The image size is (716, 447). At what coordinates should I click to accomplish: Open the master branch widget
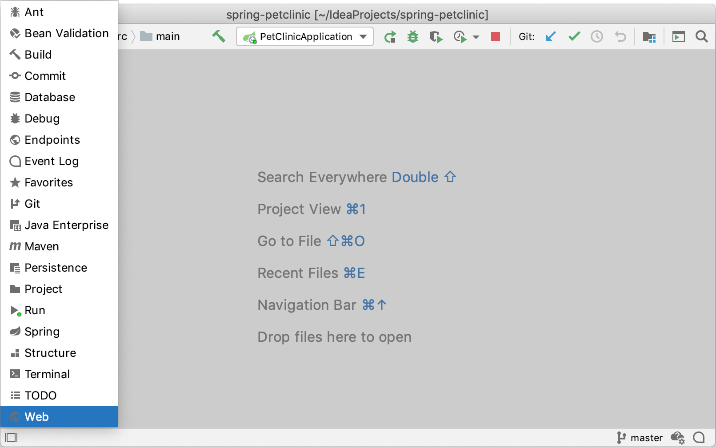(640, 438)
